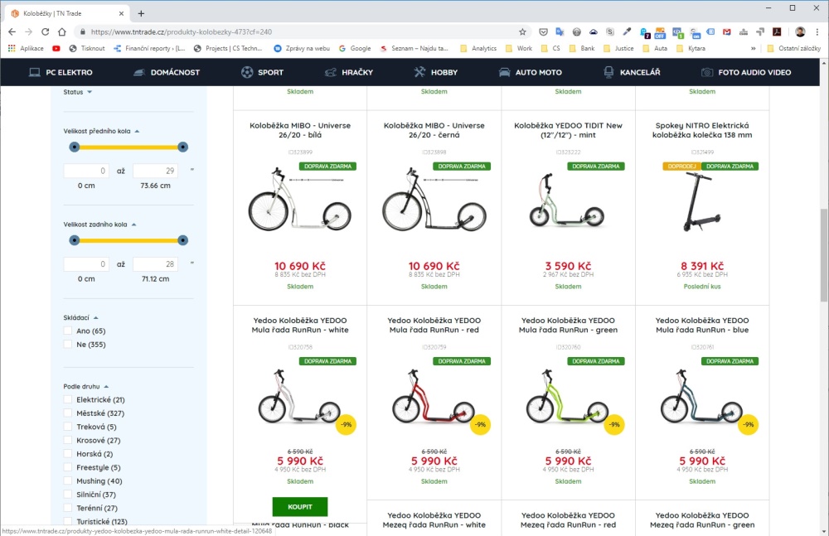Check Skládací Ano (65) checkbox

click(x=68, y=331)
